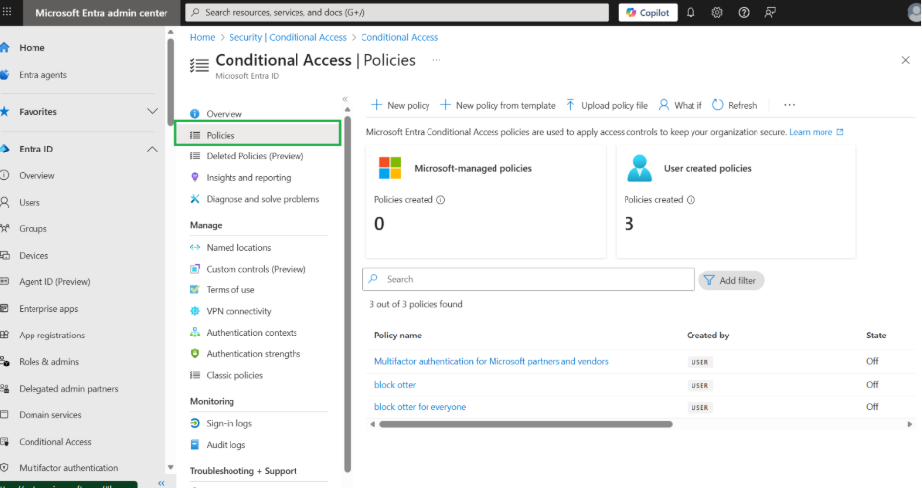Image resolution: width=922 pixels, height=488 pixels.
Task: Open the What if tool
Action: coord(680,105)
